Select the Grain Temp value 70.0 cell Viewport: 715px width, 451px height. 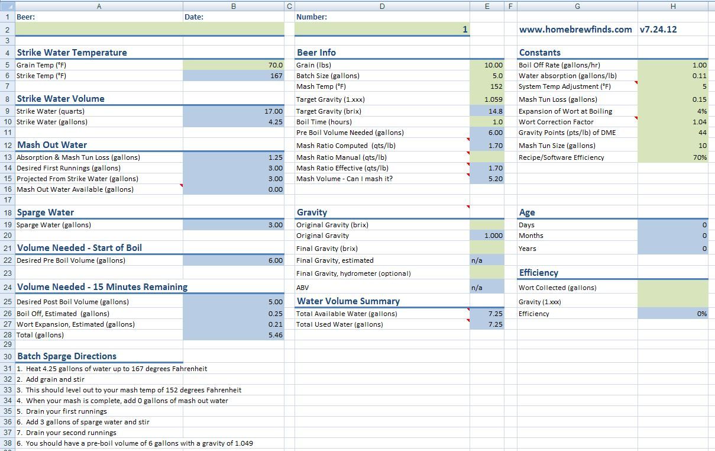(x=234, y=65)
